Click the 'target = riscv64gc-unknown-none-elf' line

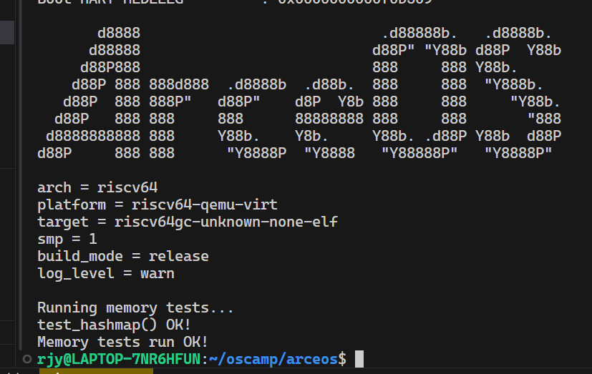coord(188,222)
